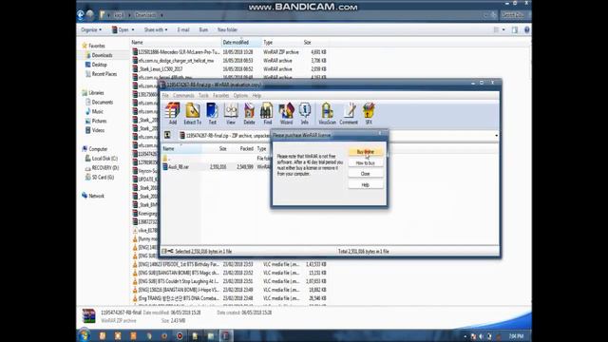Click the Explorer help question-mark icon
The width and height of the screenshot is (608, 342).
pos(526,29)
